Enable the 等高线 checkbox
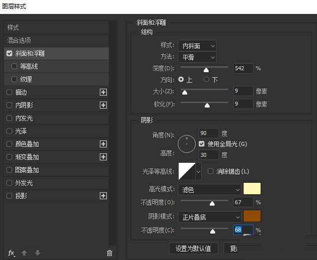This screenshot has height=260, width=317. (14, 66)
